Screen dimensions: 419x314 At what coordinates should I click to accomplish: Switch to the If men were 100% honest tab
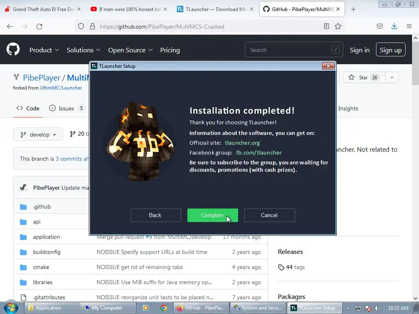point(130,9)
